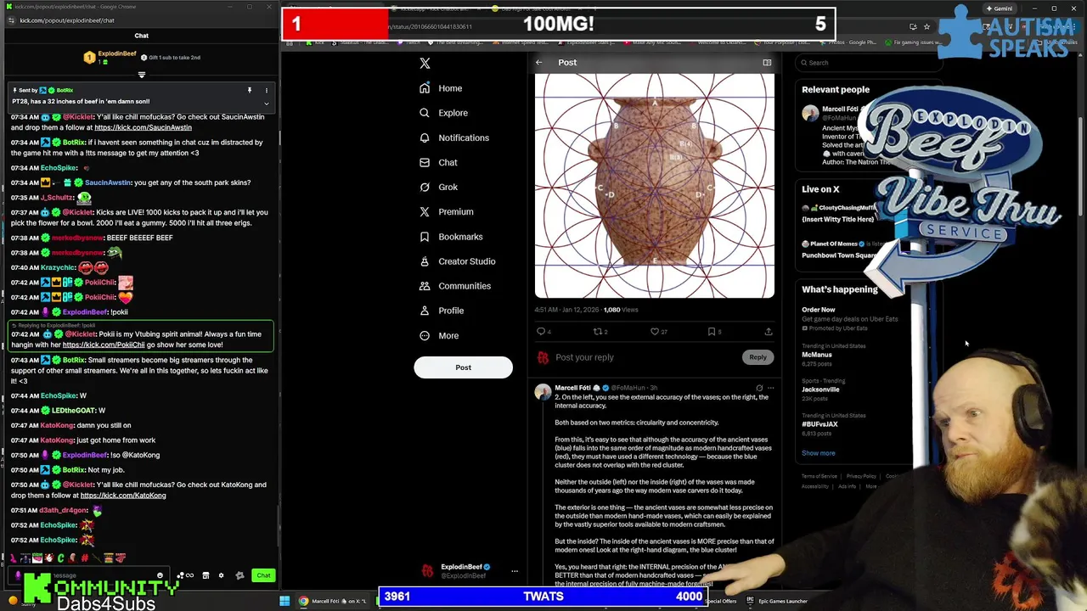Open the Gemini button in Chrome
The width and height of the screenshot is (1087, 611).
[x=999, y=8]
